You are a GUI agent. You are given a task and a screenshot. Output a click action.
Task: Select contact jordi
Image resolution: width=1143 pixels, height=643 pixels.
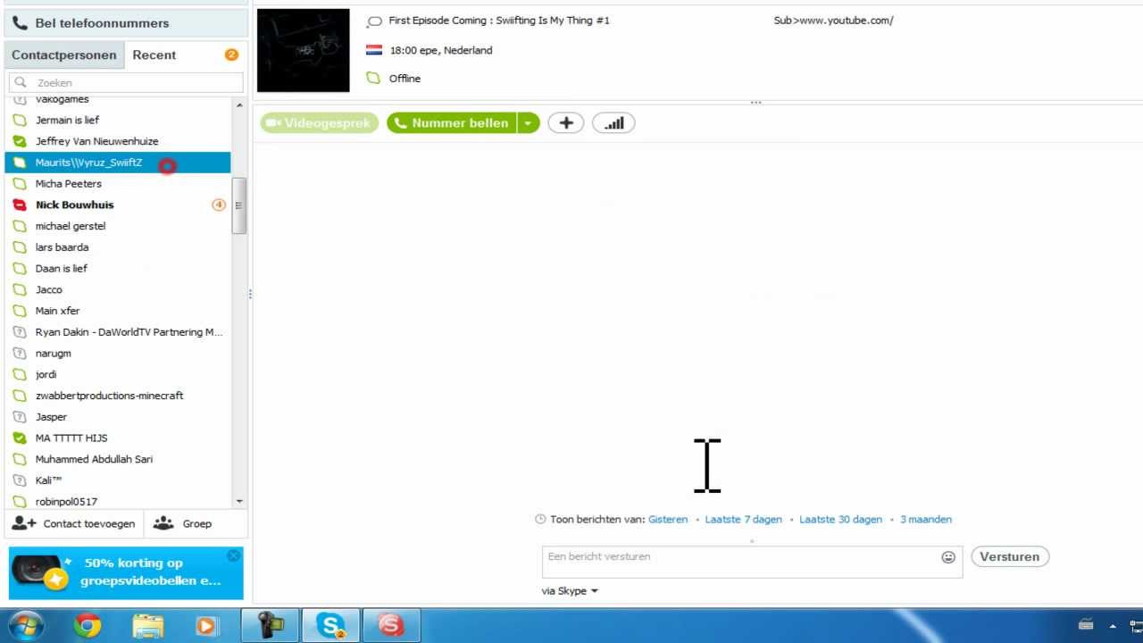pos(118,374)
